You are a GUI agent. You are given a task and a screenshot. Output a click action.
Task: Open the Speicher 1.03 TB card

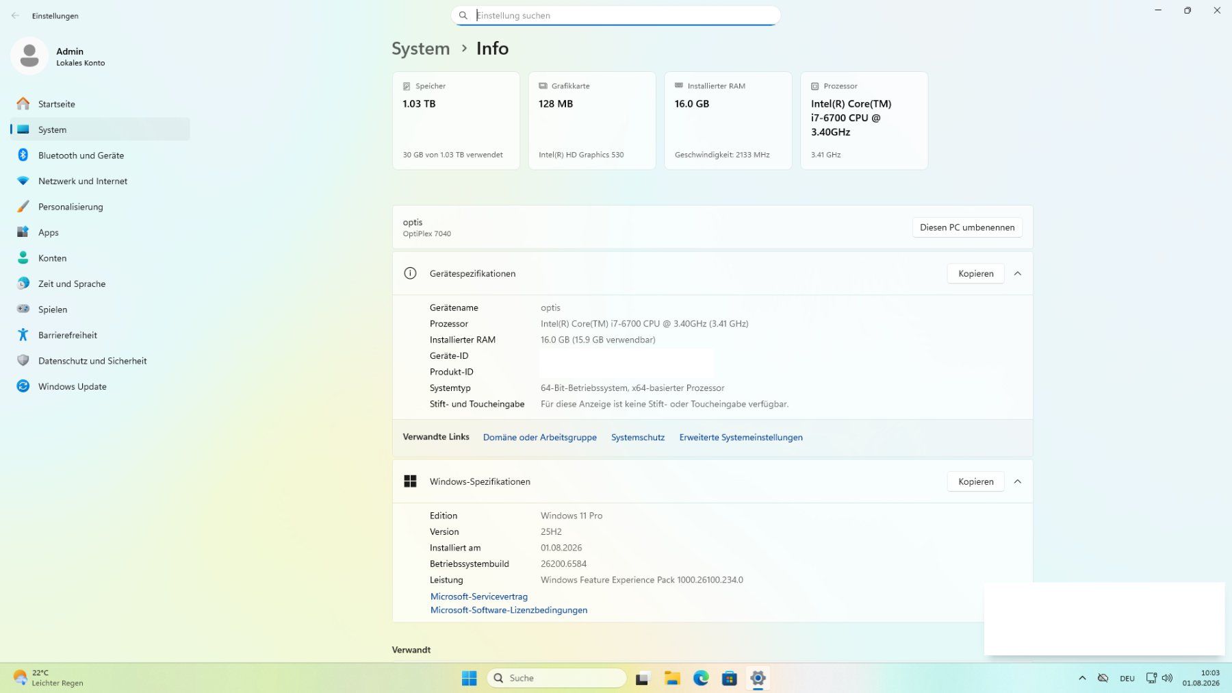tap(456, 121)
